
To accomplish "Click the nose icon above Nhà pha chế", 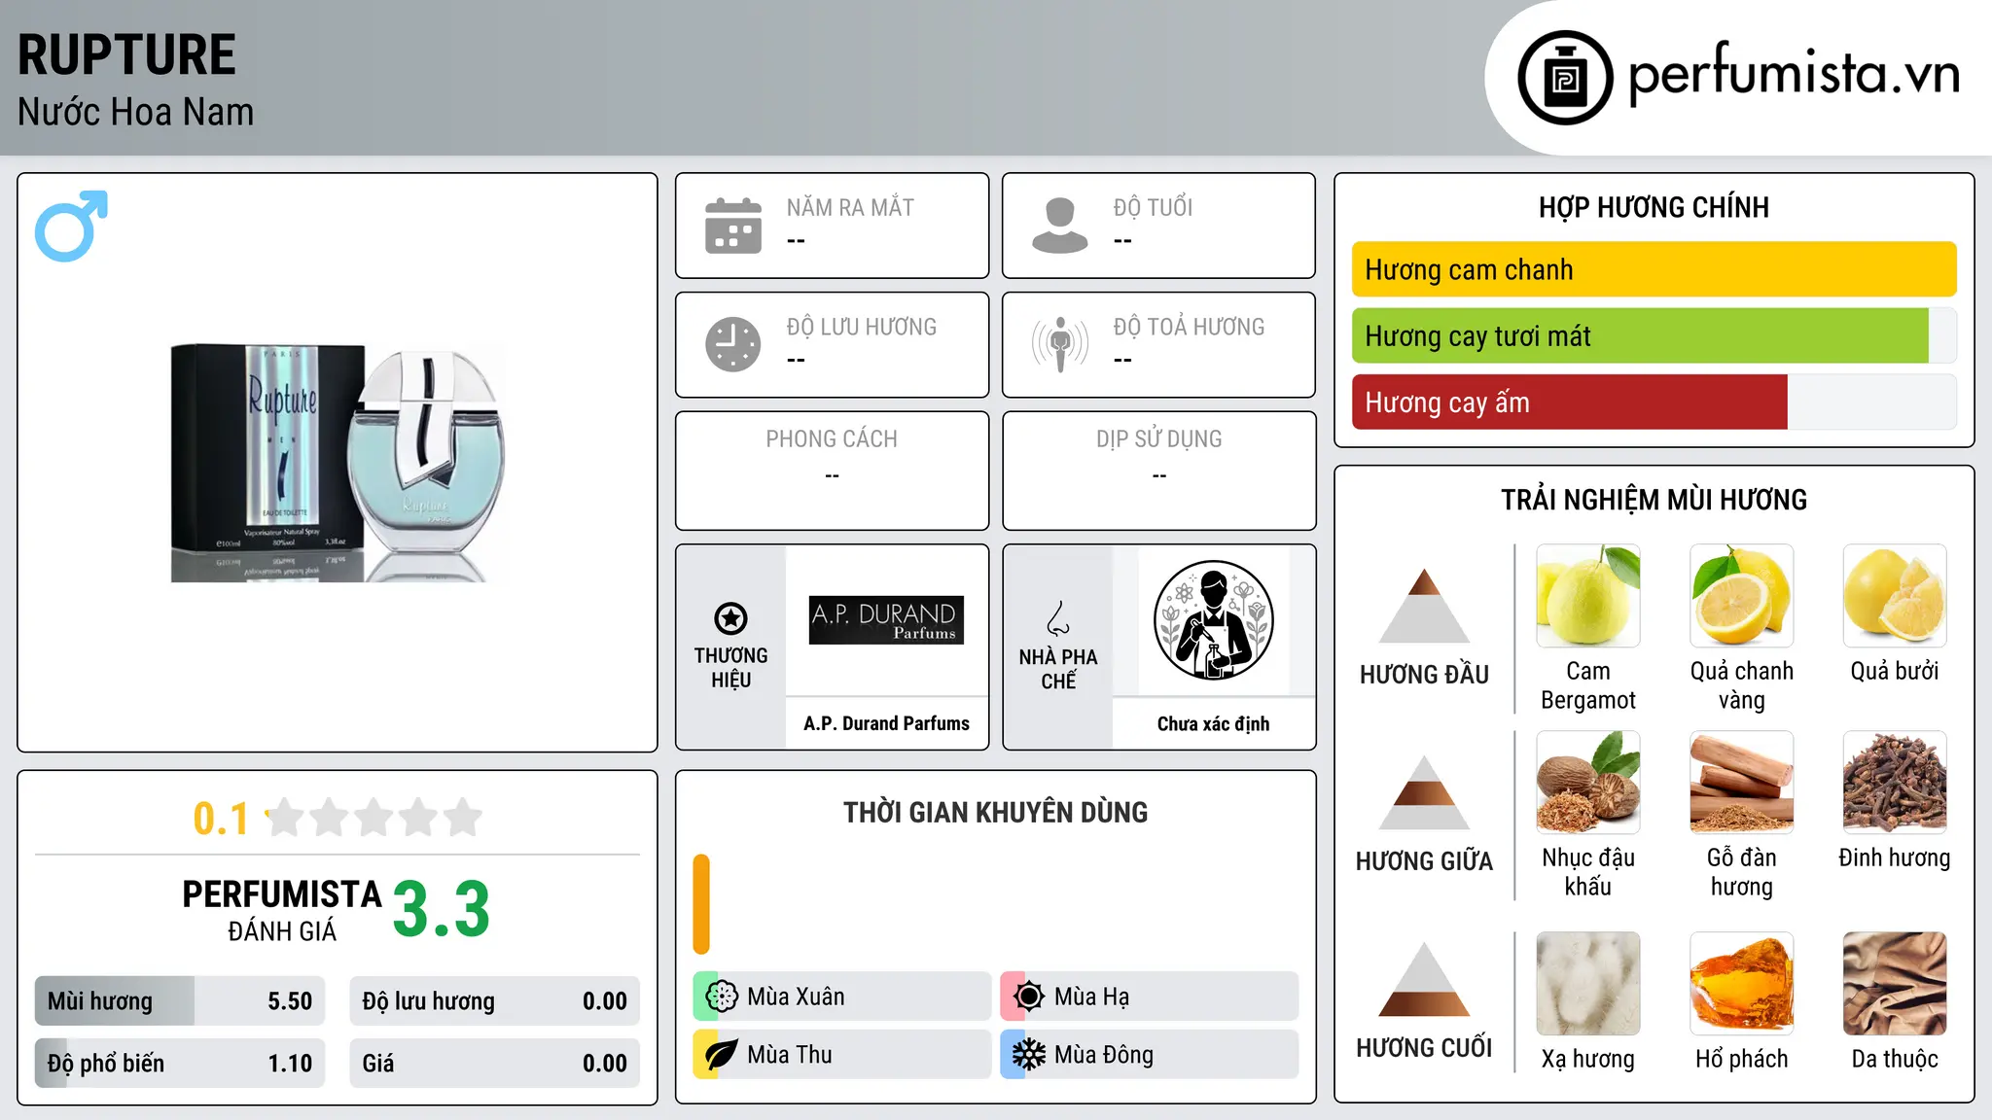I will pyautogui.click(x=1058, y=618).
